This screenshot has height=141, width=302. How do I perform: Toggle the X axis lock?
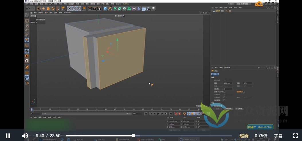click(69, 9)
